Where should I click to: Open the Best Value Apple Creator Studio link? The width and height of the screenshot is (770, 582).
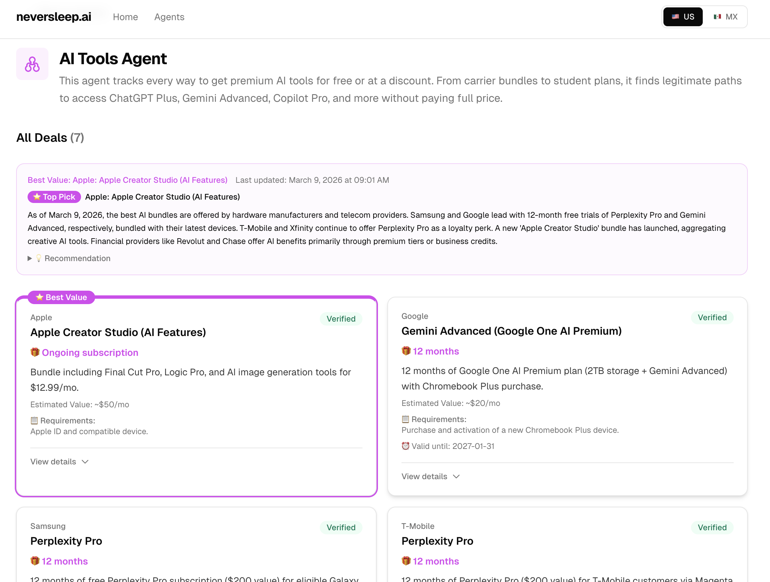pos(127,180)
